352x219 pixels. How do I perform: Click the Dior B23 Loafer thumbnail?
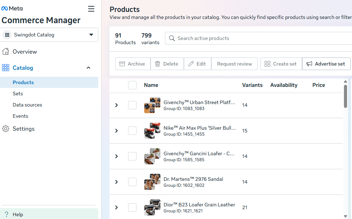pos(152,207)
